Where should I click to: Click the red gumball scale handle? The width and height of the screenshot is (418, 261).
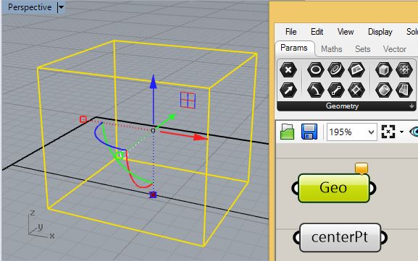point(83,119)
